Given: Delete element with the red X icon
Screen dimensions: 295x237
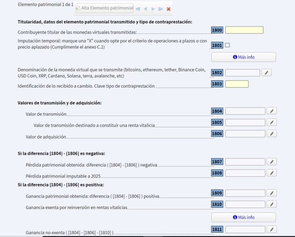Looking at the screenshot, I should coord(168,9).
